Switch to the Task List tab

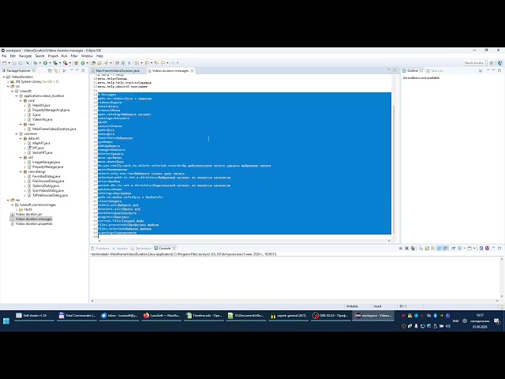(x=436, y=70)
